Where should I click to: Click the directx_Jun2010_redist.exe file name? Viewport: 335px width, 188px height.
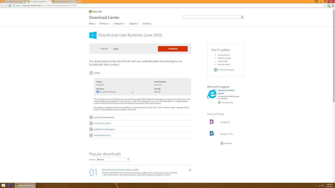pos(106,92)
